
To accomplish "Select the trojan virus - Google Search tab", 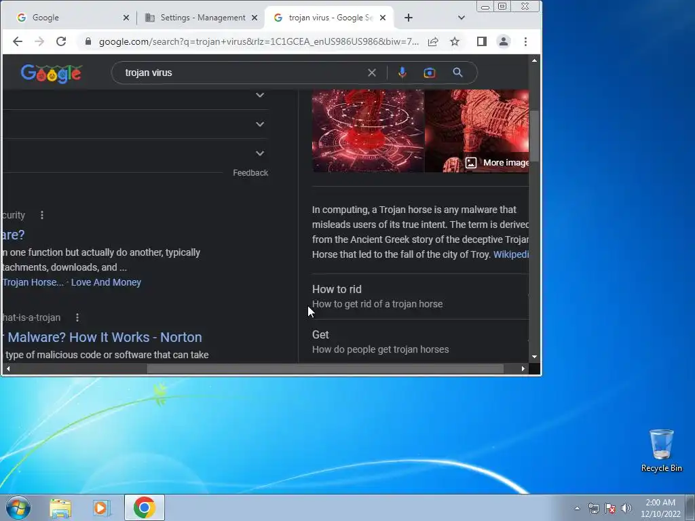I will coord(329,18).
